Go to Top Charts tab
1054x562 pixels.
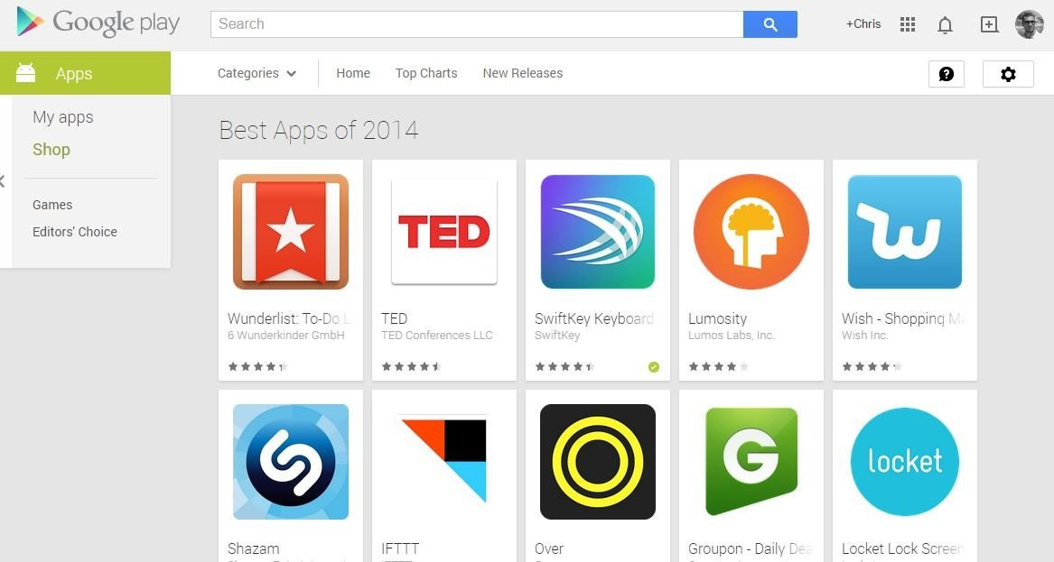coord(426,73)
